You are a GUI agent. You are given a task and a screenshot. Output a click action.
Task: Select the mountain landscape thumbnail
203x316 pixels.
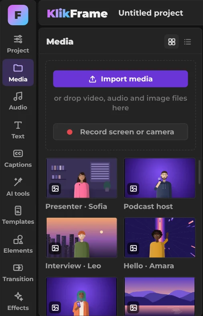tap(160, 296)
